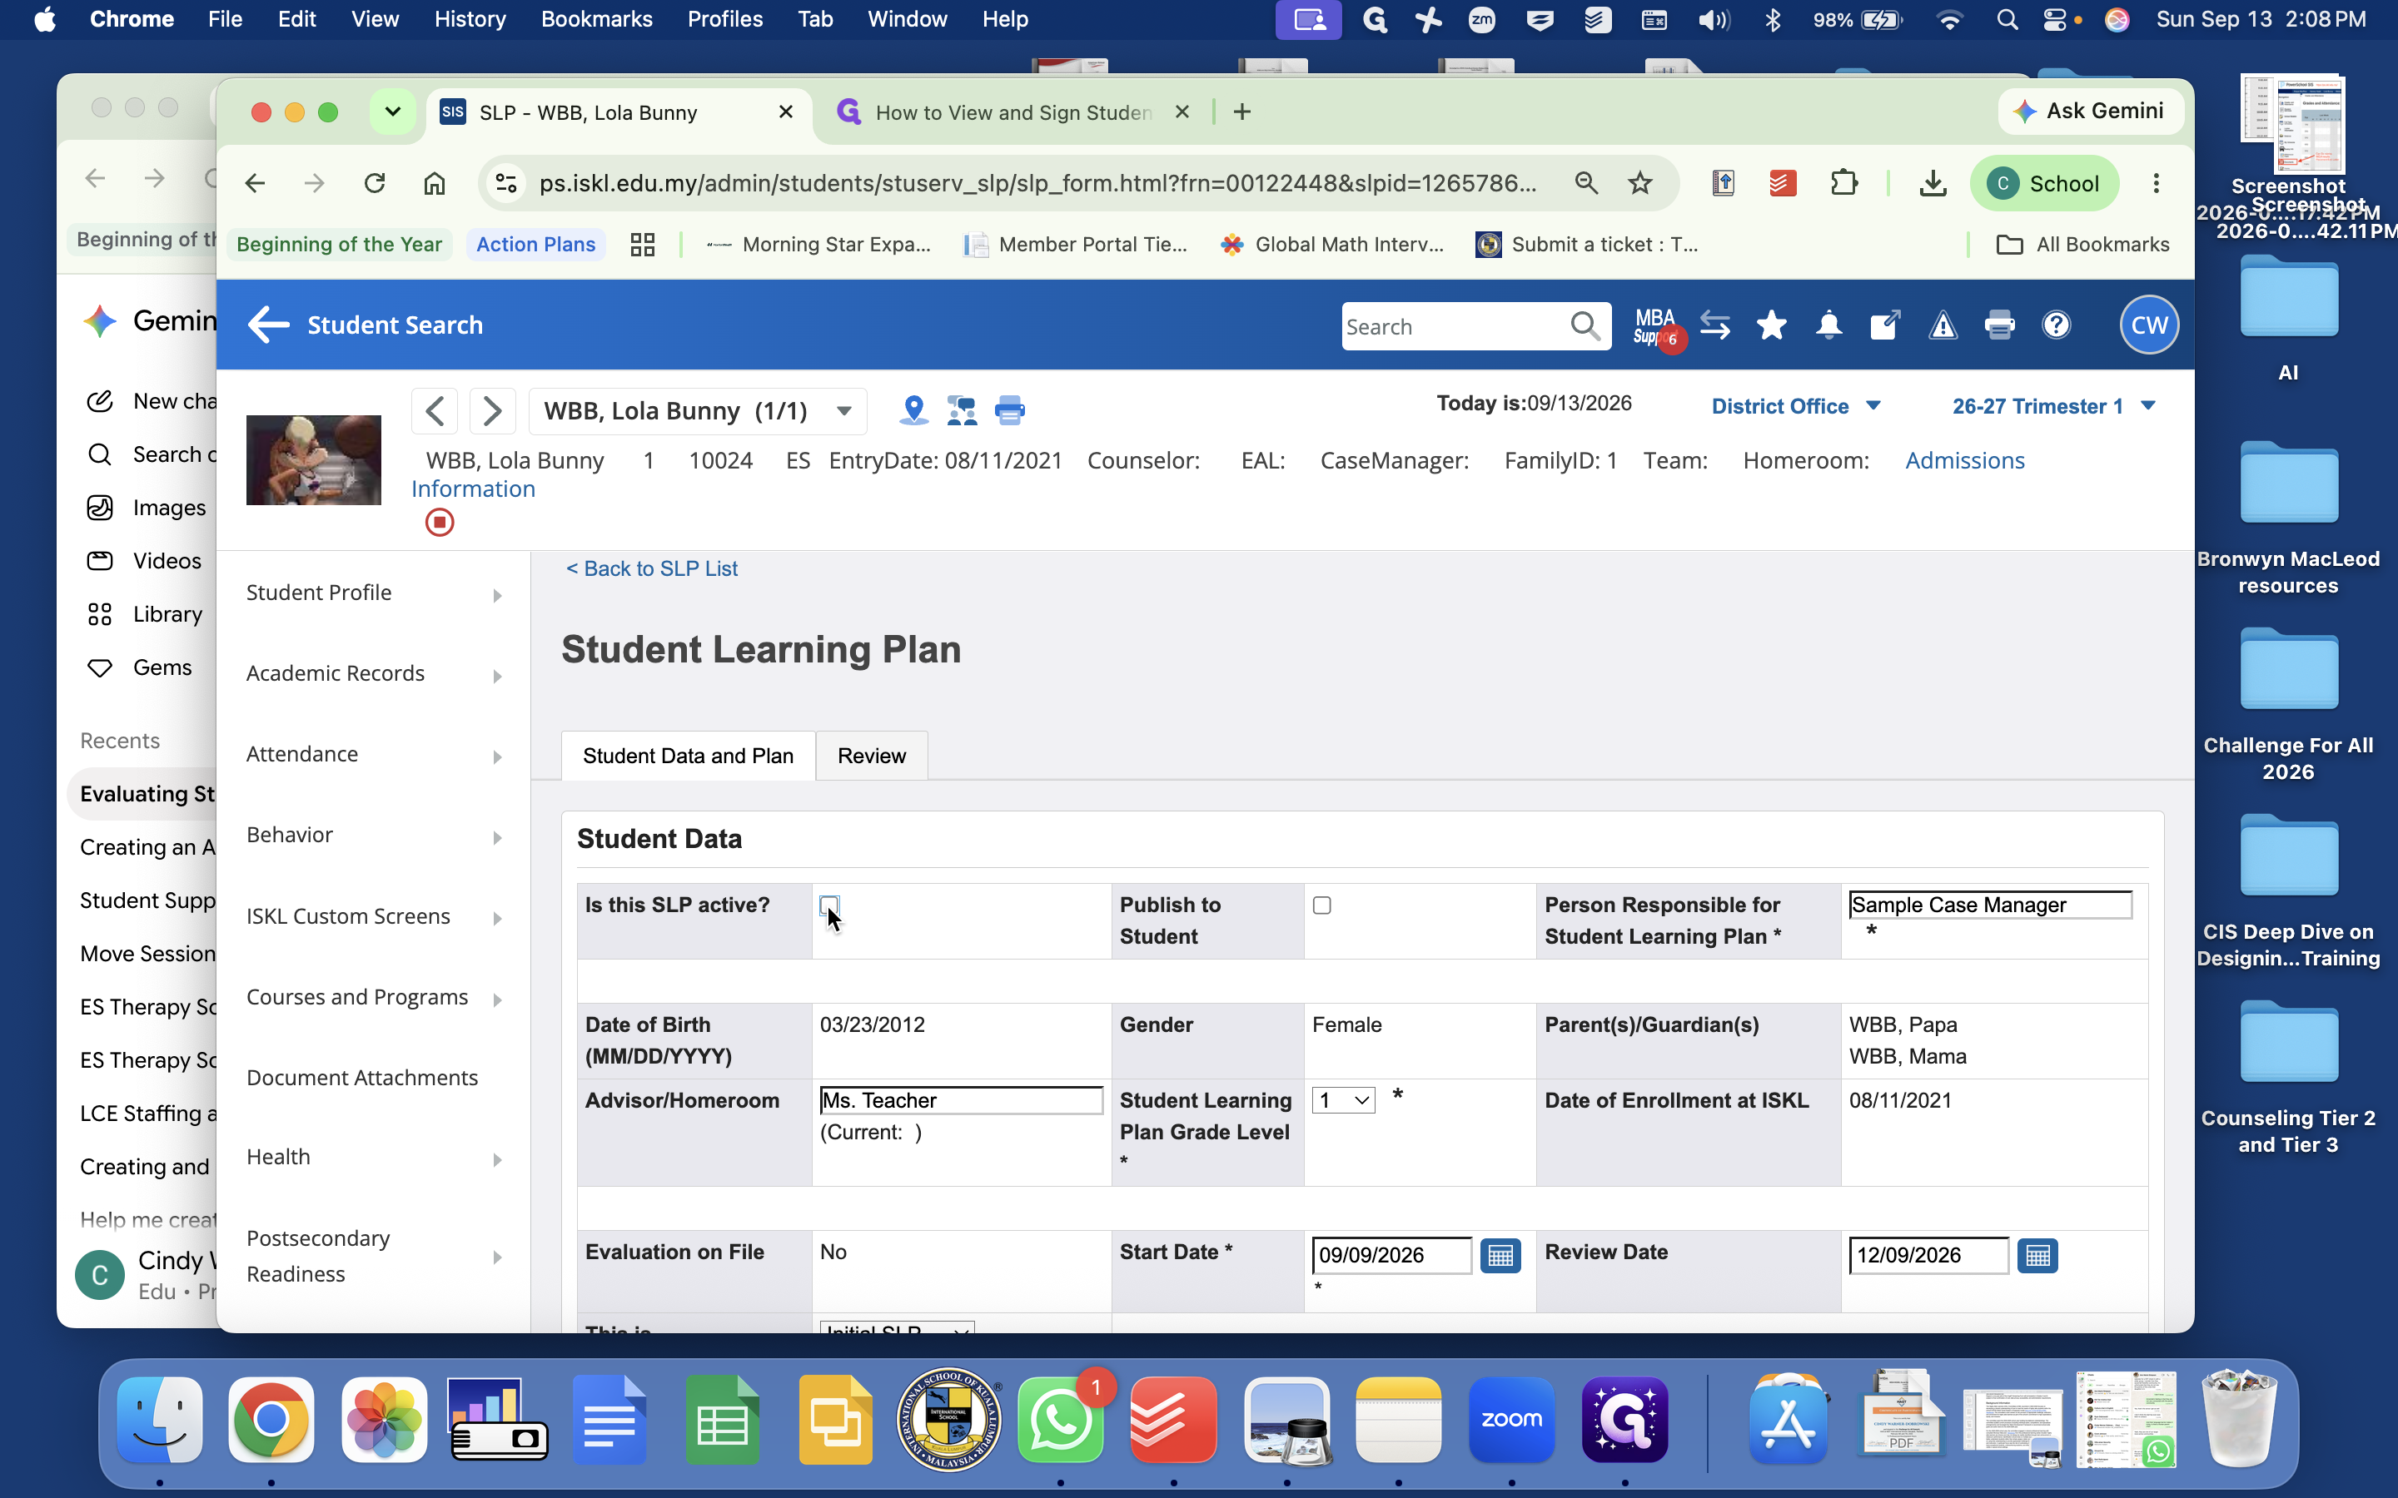
Task: Click the student quick print icon
Action: 1010,410
